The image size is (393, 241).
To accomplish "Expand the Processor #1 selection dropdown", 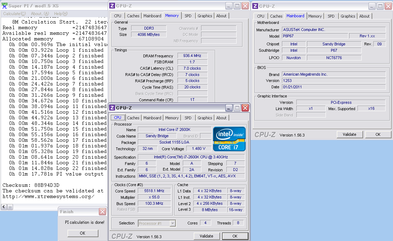I will point(173,223).
